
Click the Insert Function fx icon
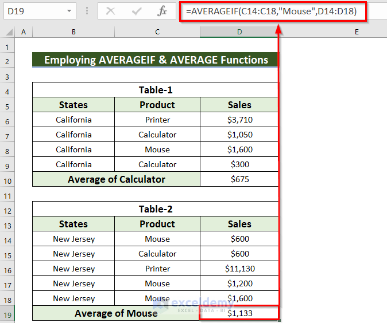[162, 11]
